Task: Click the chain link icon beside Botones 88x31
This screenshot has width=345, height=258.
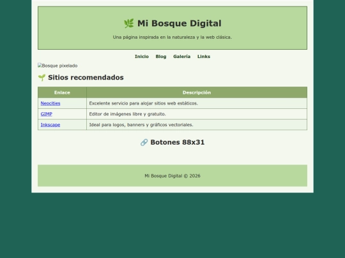Action: point(144,143)
